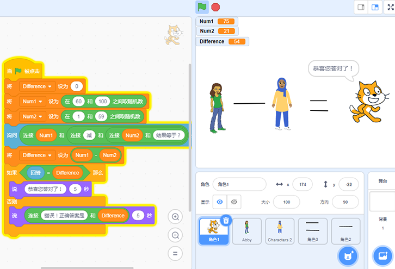Zoom in on the code workspace

pyautogui.click(x=175, y=217)
